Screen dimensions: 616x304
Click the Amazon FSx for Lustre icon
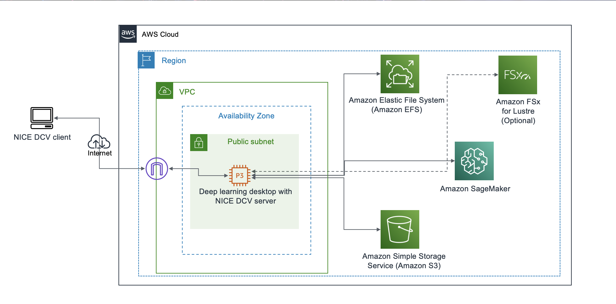click(518, 75)
